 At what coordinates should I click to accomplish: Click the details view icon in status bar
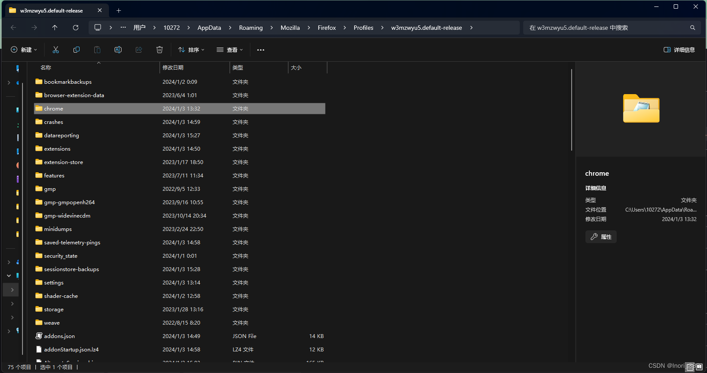point(690,367)
